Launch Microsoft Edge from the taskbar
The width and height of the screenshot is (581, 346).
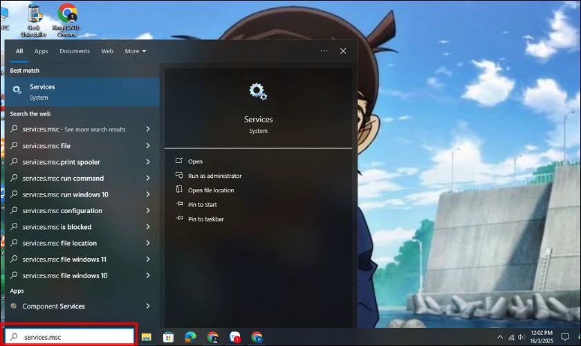click(190, 337)
